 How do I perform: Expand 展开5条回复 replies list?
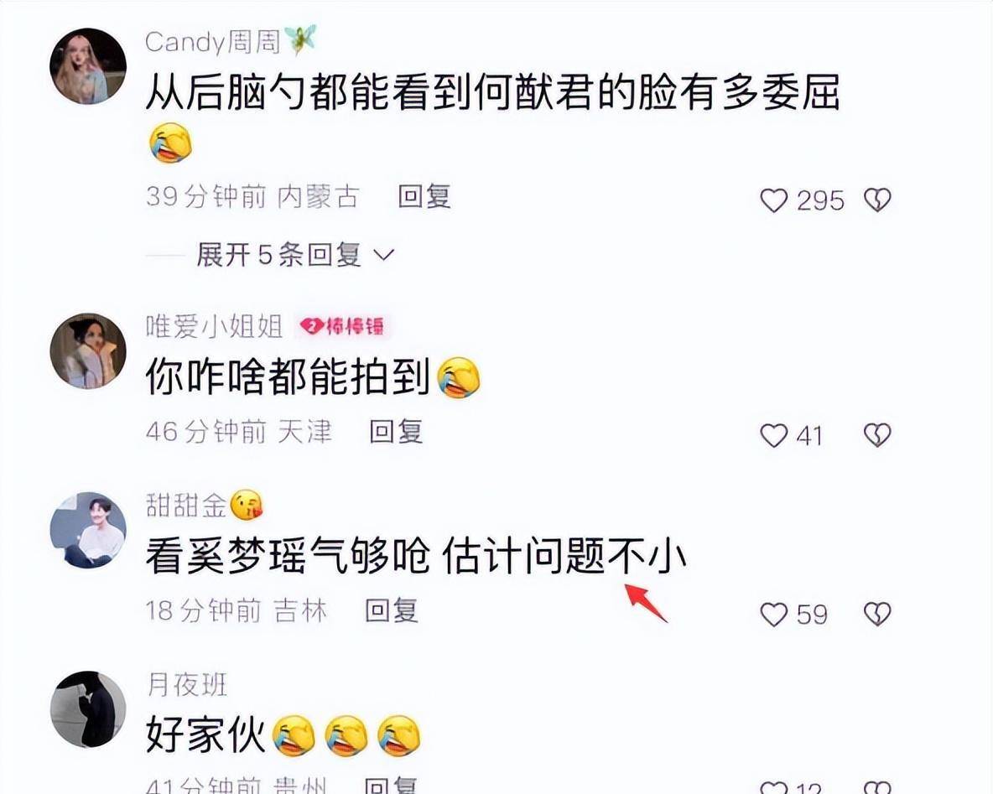tap(278, 255)
